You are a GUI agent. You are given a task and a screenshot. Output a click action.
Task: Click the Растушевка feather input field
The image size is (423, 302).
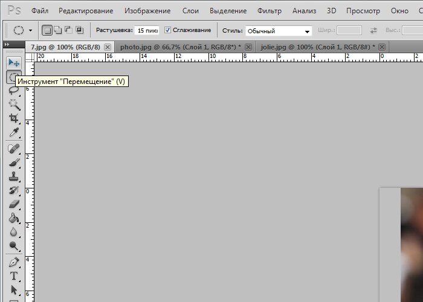147,30
